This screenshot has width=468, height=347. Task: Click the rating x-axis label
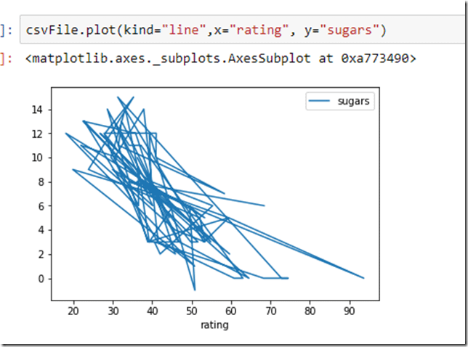[214, 325]
